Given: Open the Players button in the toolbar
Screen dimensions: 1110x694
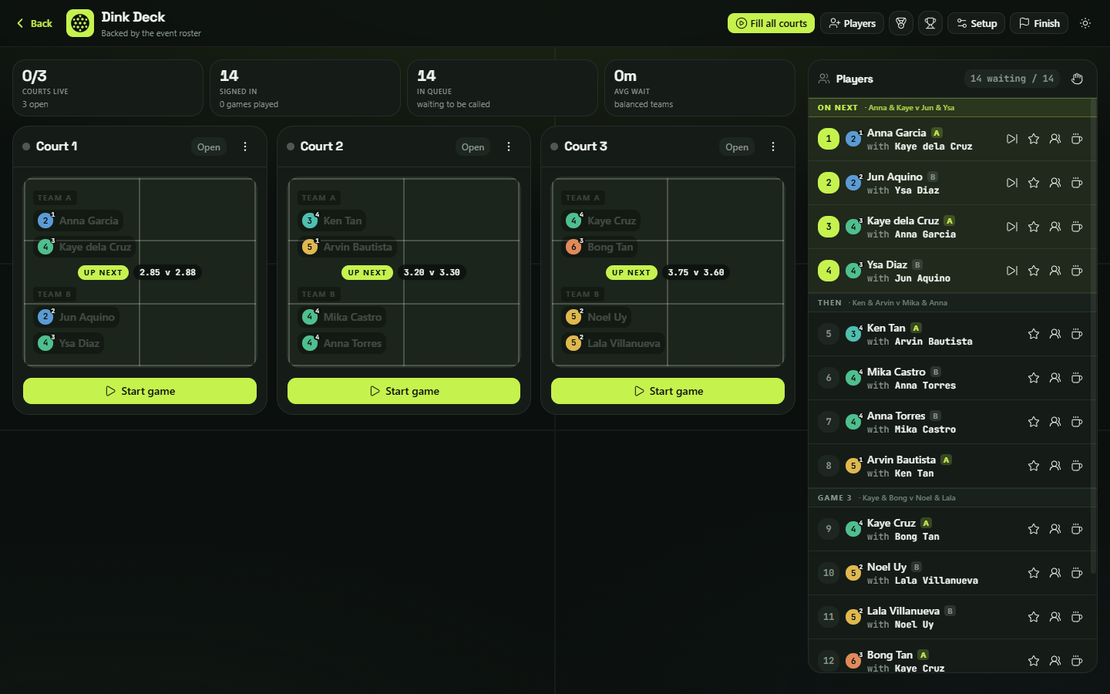Looking at the screenshot, I should tap(852, 23).
